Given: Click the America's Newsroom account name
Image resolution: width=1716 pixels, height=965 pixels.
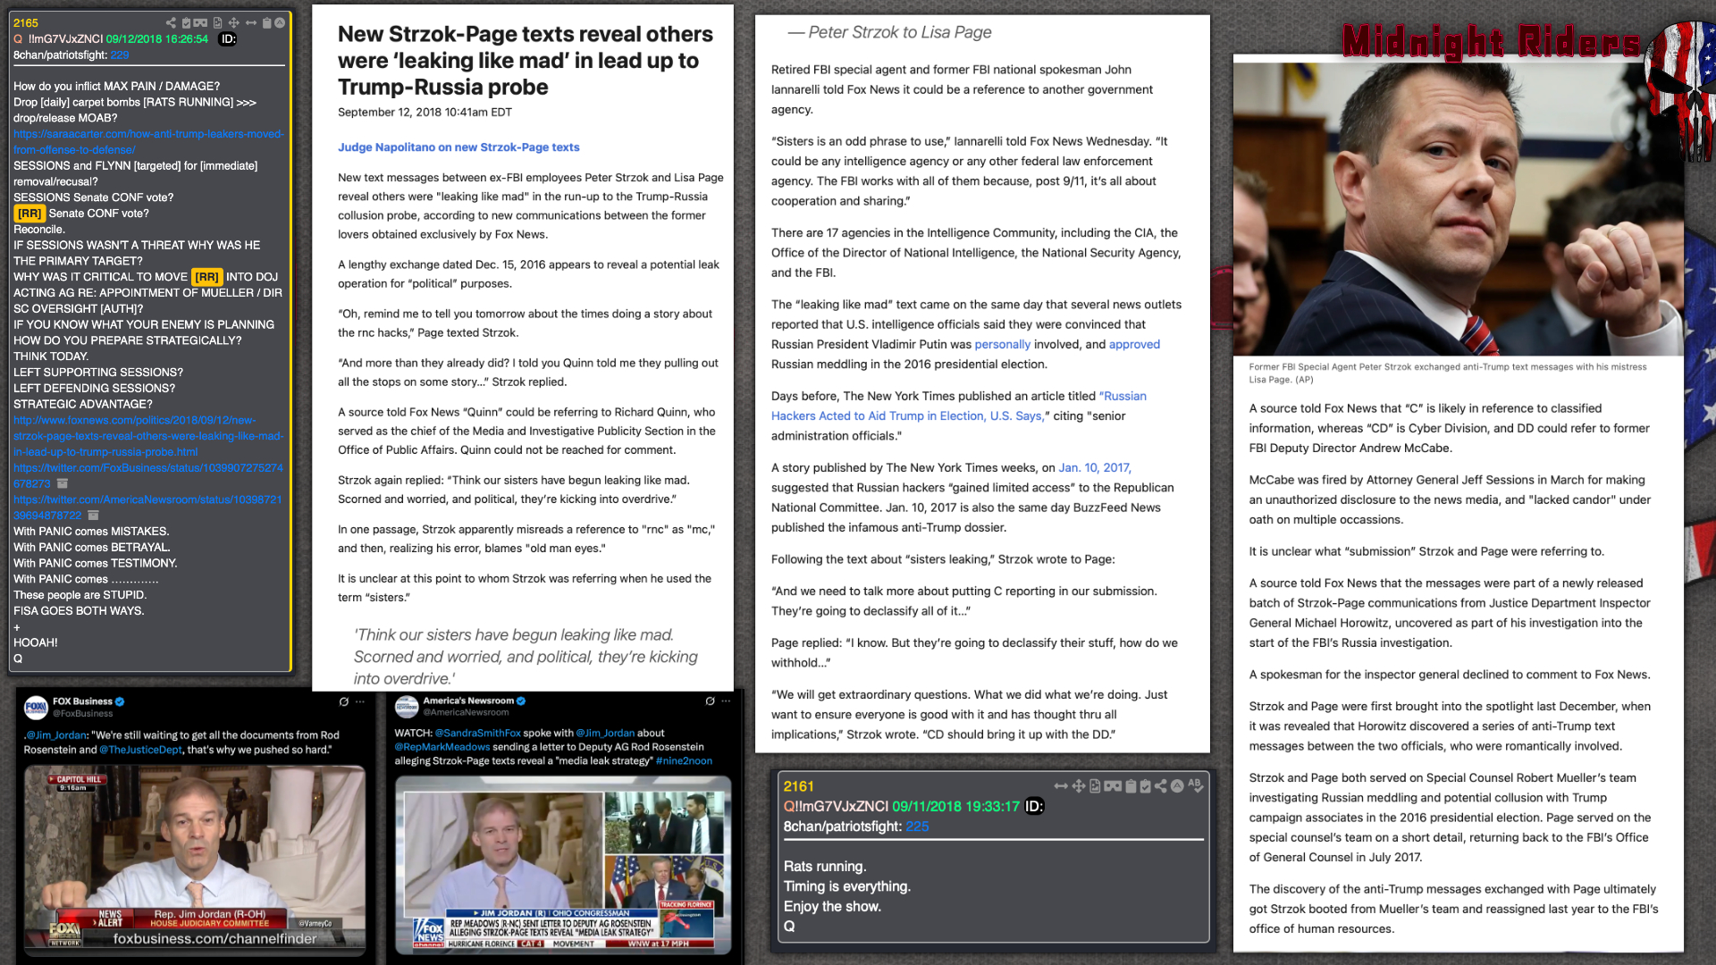Looking at the screenshot, I should tap(468, 701).
